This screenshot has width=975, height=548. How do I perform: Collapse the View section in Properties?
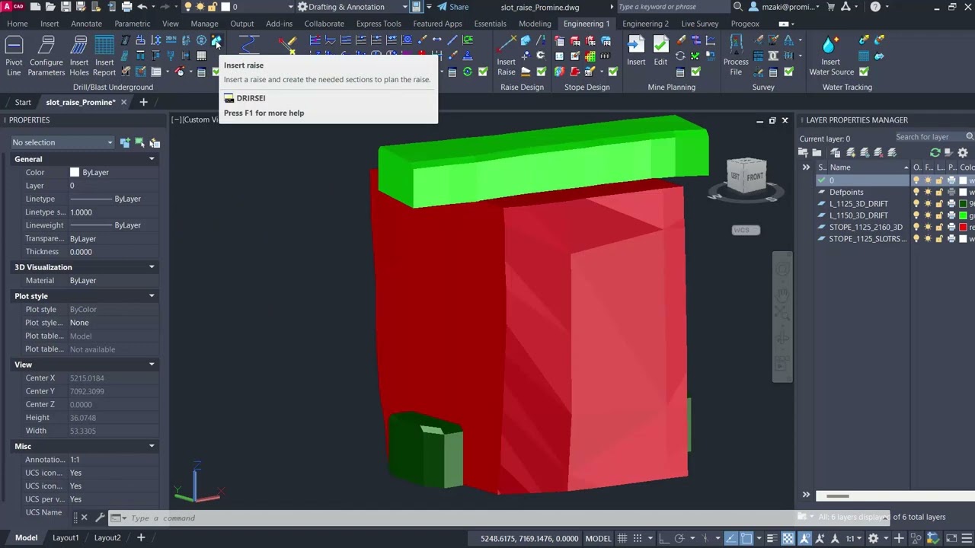152,365
